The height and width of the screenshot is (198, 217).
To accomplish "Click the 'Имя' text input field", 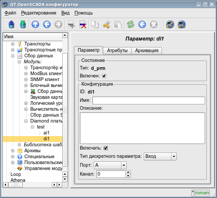I will pyautogui.click(x=148, y=100).
